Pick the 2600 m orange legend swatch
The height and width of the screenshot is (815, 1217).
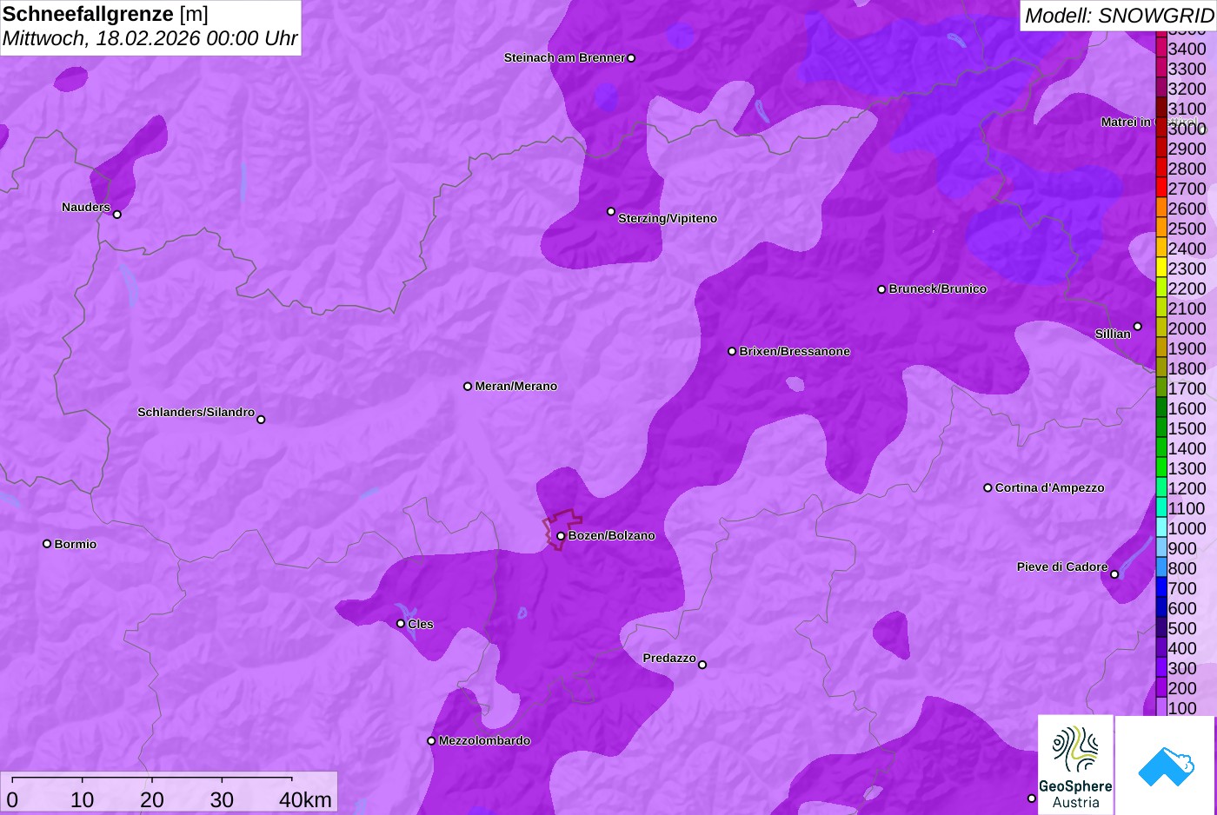pyautogui.click(x=1160, y=209)
